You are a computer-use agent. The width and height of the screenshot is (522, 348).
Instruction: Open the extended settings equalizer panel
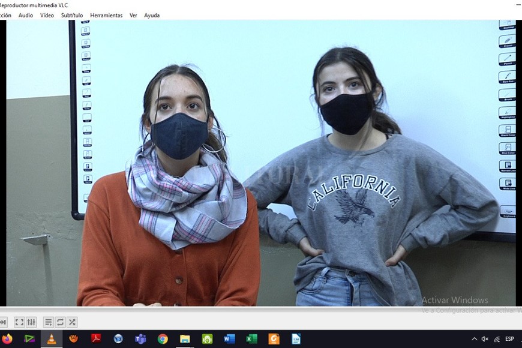pos(31,322)
